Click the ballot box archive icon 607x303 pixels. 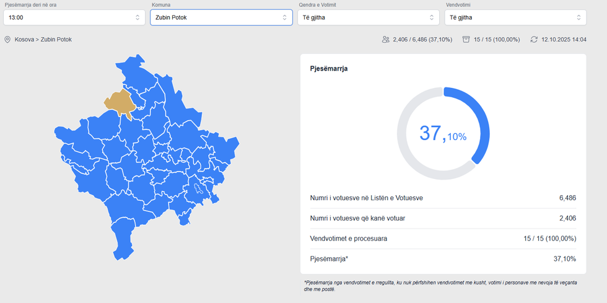tap(466, 40)
